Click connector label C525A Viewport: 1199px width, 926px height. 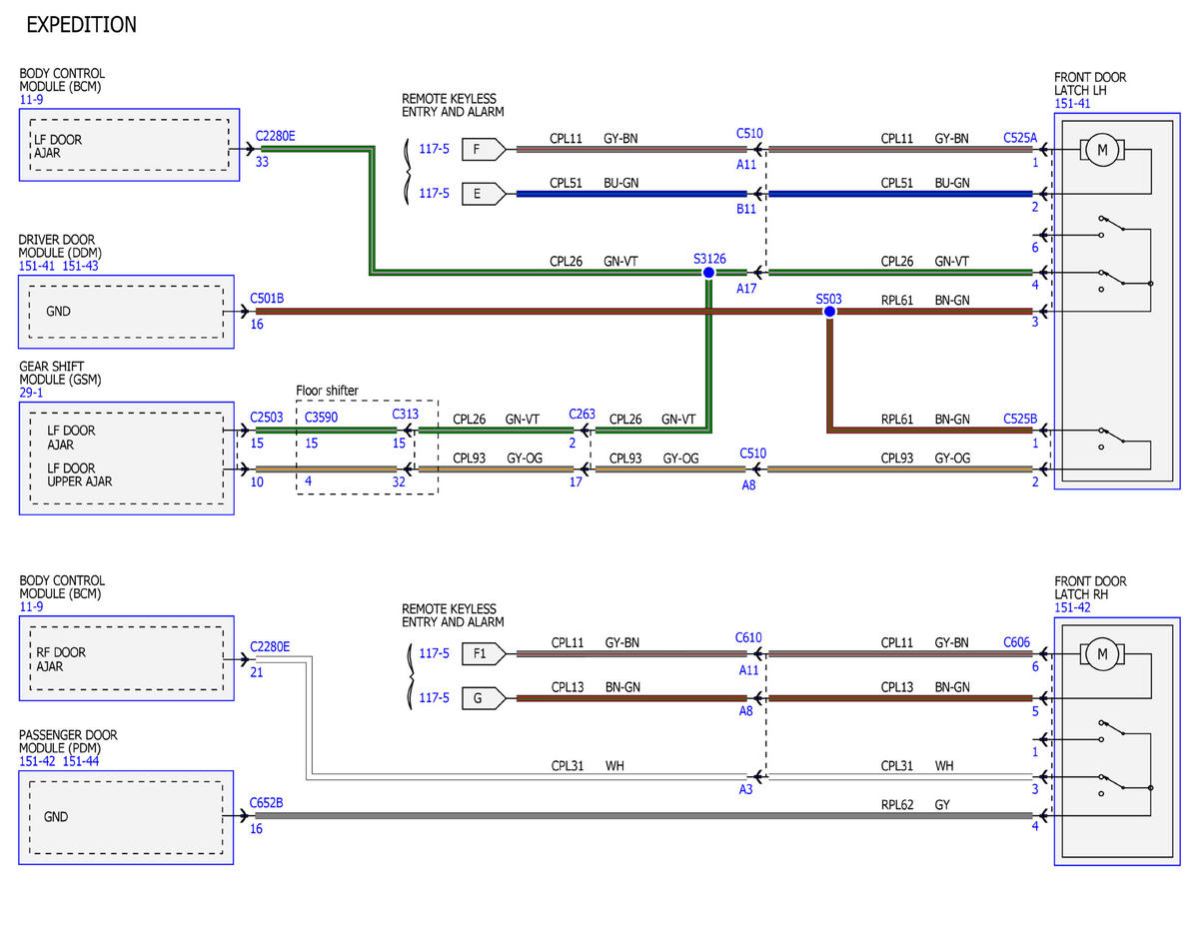click(x=1020, y=139)
